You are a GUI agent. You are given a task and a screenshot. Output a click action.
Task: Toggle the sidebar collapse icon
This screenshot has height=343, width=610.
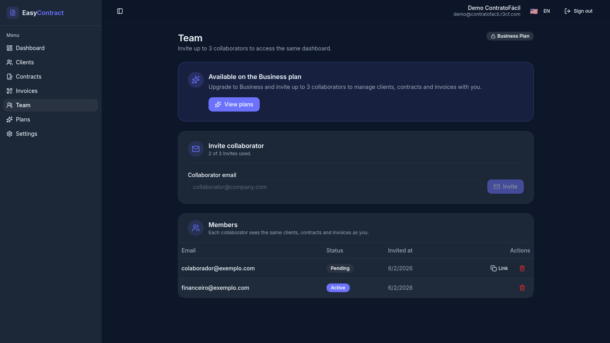point(120,11)
